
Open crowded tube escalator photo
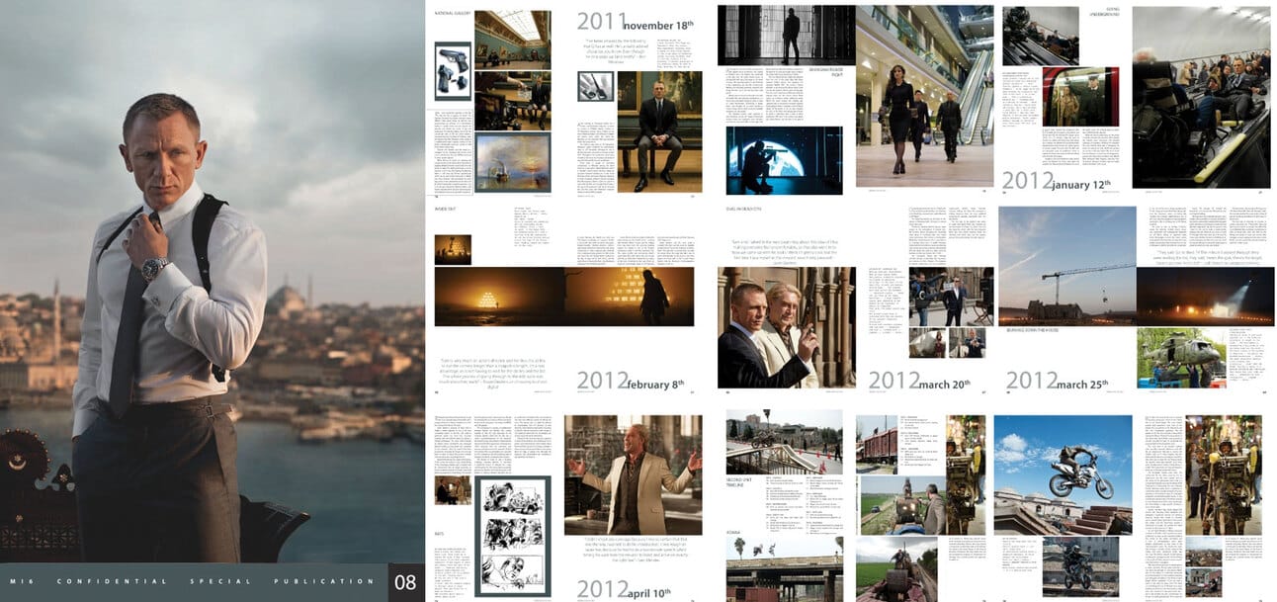click(1201, 97)
